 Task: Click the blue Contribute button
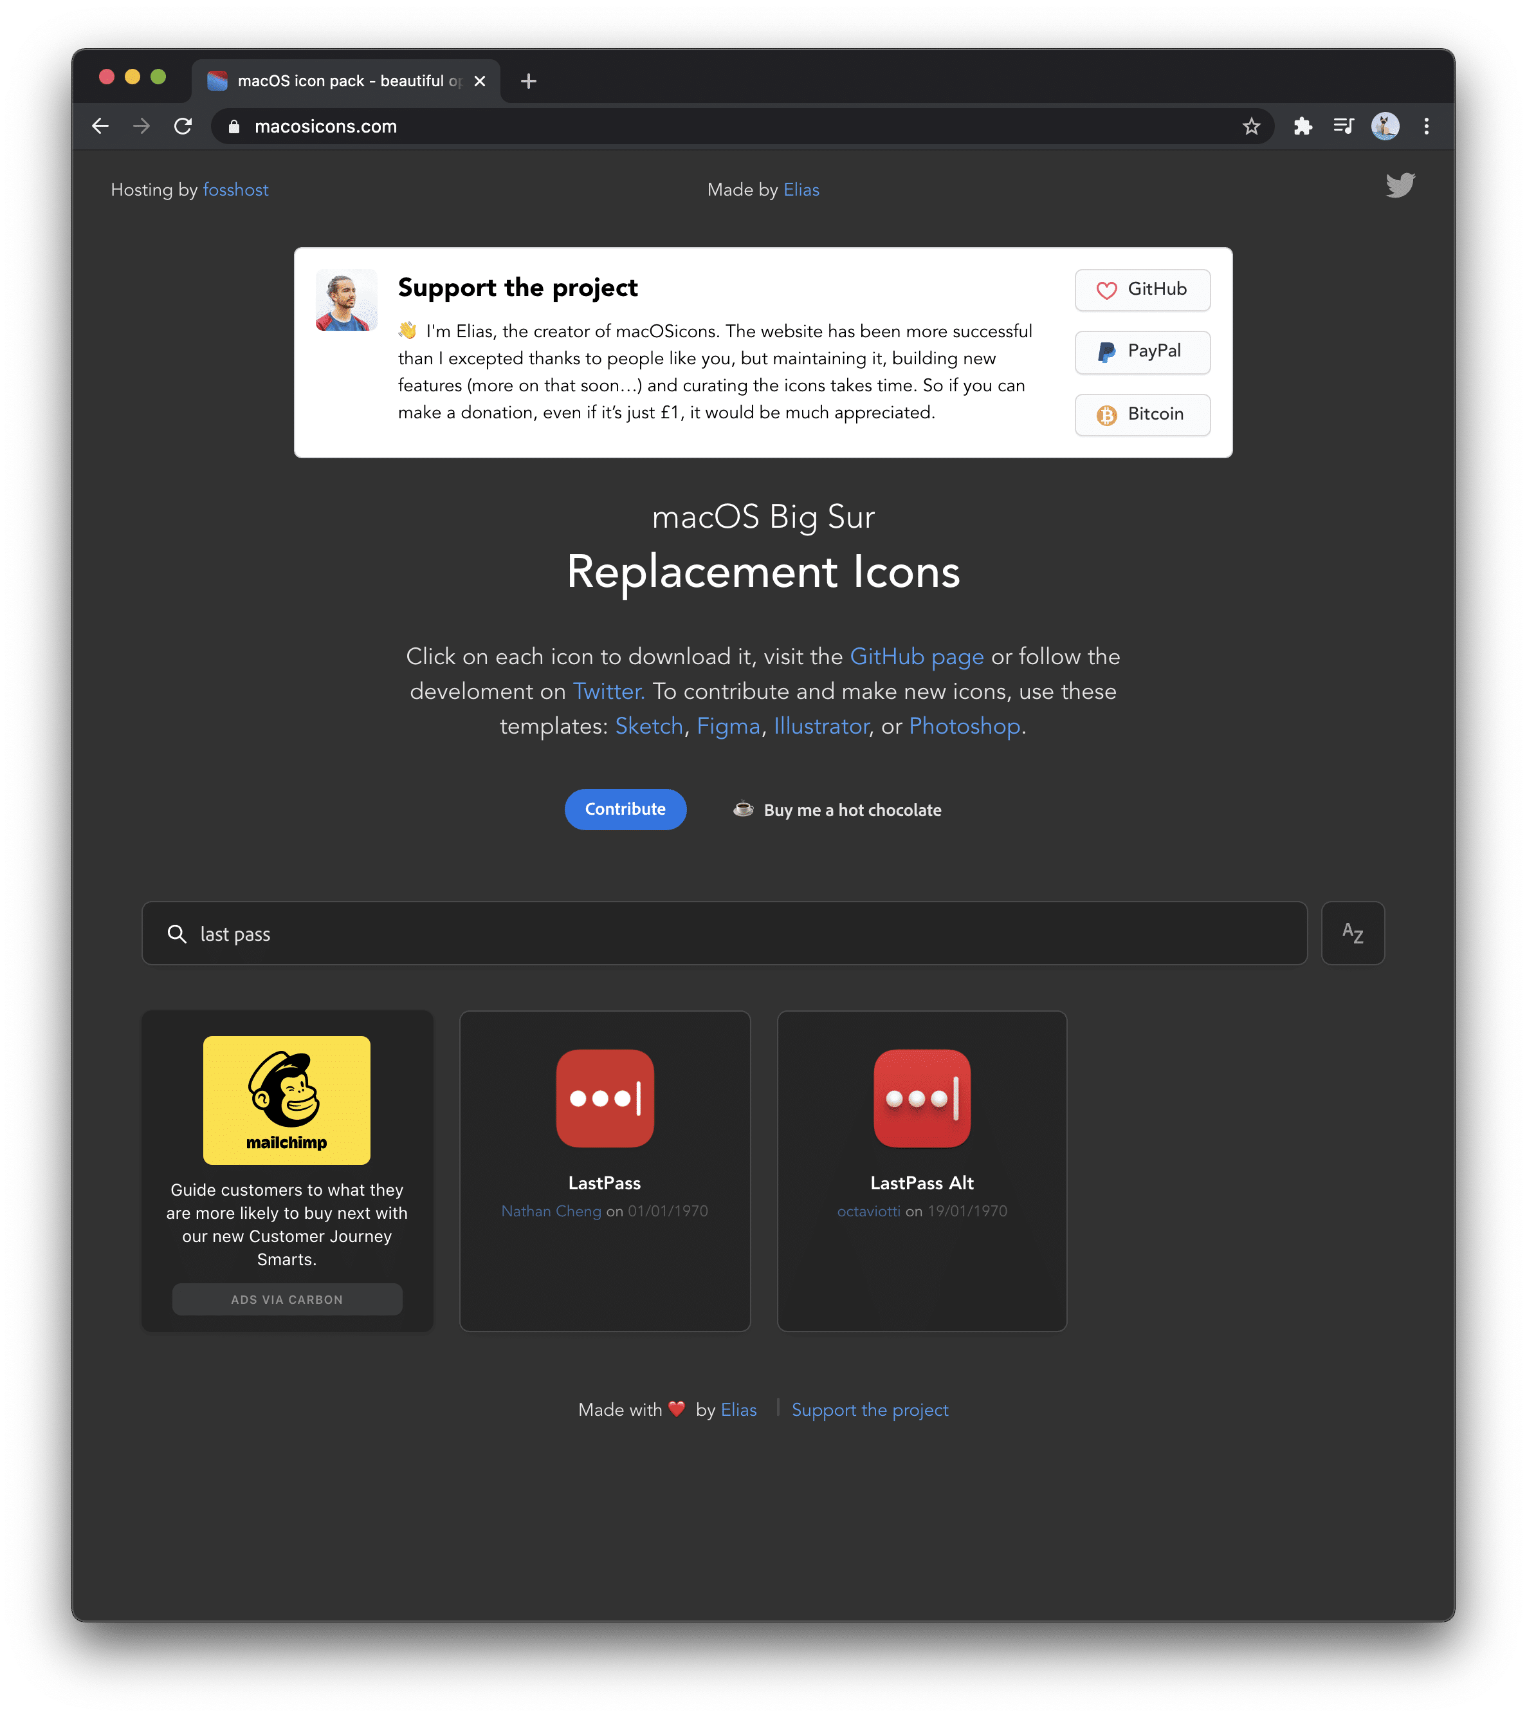pos(625,809)
